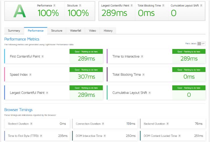Open help icon next to Structure score
Image resolution: width=210 pixels, height=142 pixels.
pyautogui.click(x=80, y=5)
